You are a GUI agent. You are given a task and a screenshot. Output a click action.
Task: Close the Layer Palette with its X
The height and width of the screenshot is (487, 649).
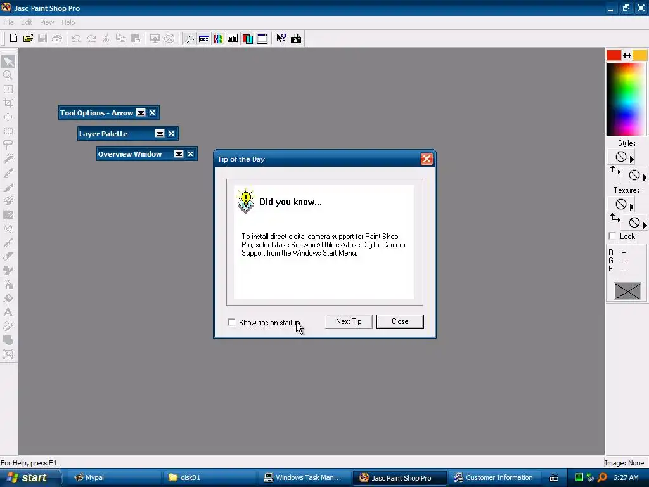coord(171,133)
